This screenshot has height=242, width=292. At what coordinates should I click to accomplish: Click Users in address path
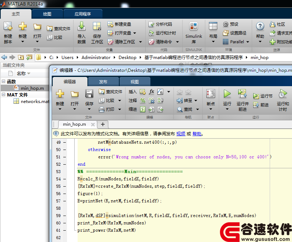67,58
